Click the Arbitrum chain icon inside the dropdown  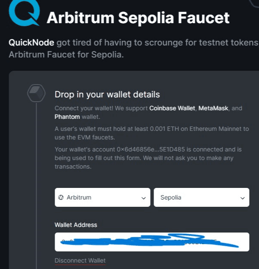61,198
